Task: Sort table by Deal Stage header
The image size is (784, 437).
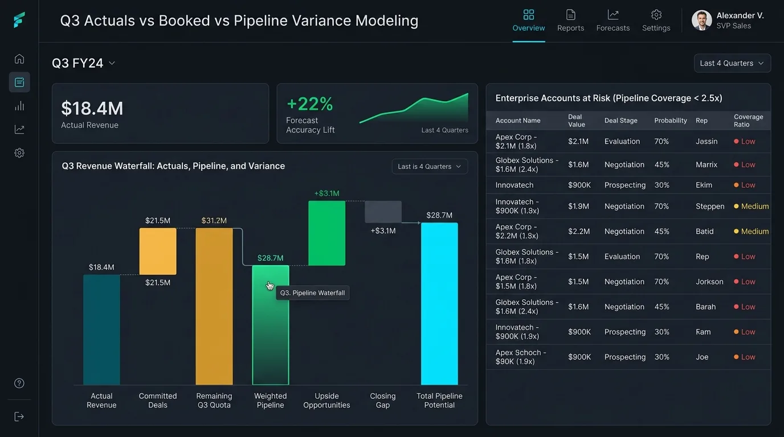Action: click(621, 121)
